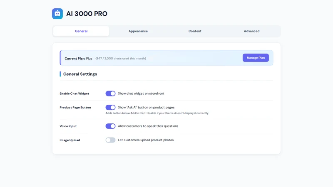
Task: Click 'Let customers upload product photos' label
Action: (x=146, y=140)
